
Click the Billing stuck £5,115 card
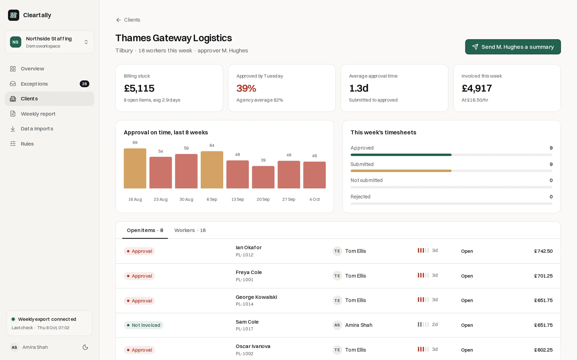tap(169, 88)
